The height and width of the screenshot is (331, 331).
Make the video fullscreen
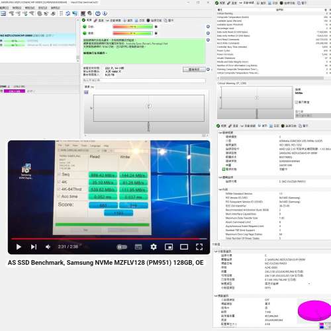point(199,247)
